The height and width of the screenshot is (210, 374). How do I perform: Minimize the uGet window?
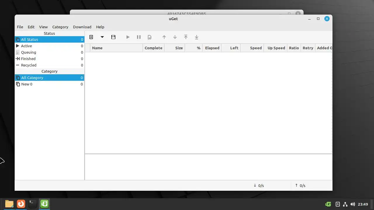point(309,19)
